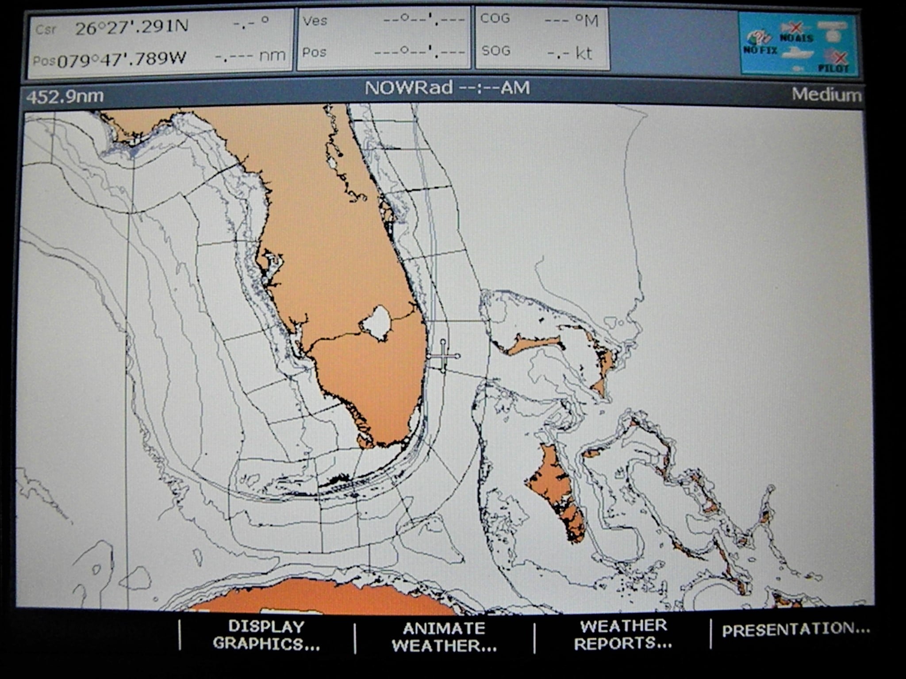This screenshot has width=906, height=679.
Task: Click the Medium detail setting label
Action: click(x=826, y=94)
